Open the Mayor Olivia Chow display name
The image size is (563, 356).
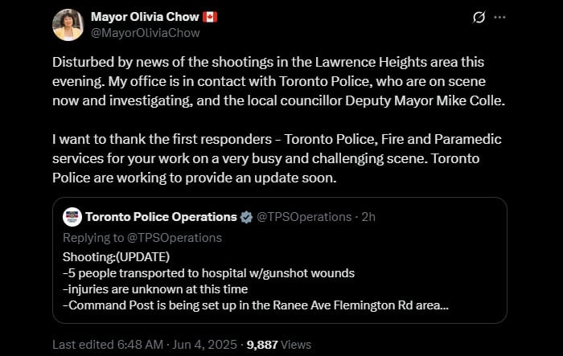(145, 17)
